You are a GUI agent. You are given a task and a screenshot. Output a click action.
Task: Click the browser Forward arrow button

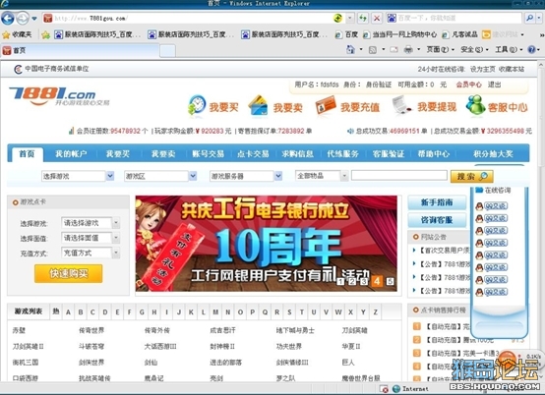tap(23, 18)
